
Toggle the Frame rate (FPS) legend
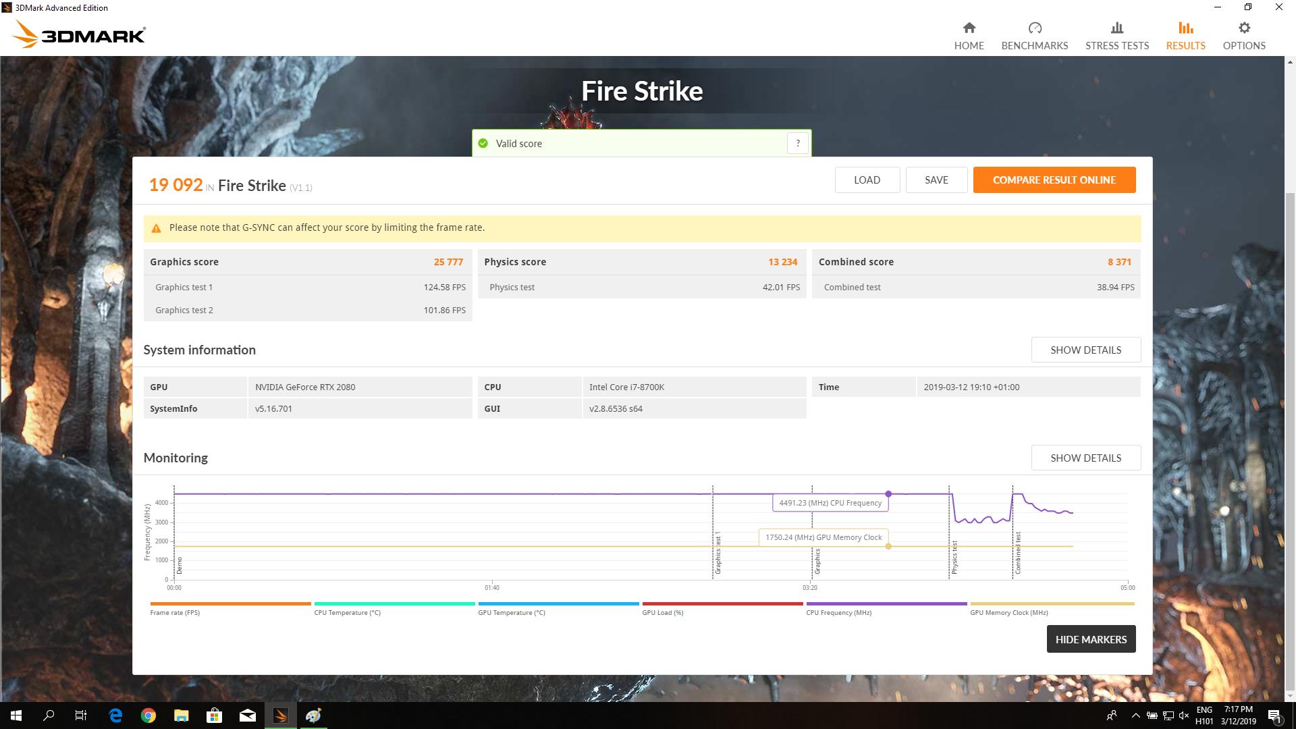[230, 609]
